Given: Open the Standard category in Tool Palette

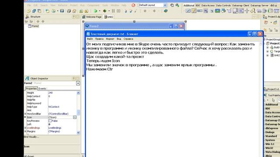Looking at the screenshot, I should [x=271, y=136].
